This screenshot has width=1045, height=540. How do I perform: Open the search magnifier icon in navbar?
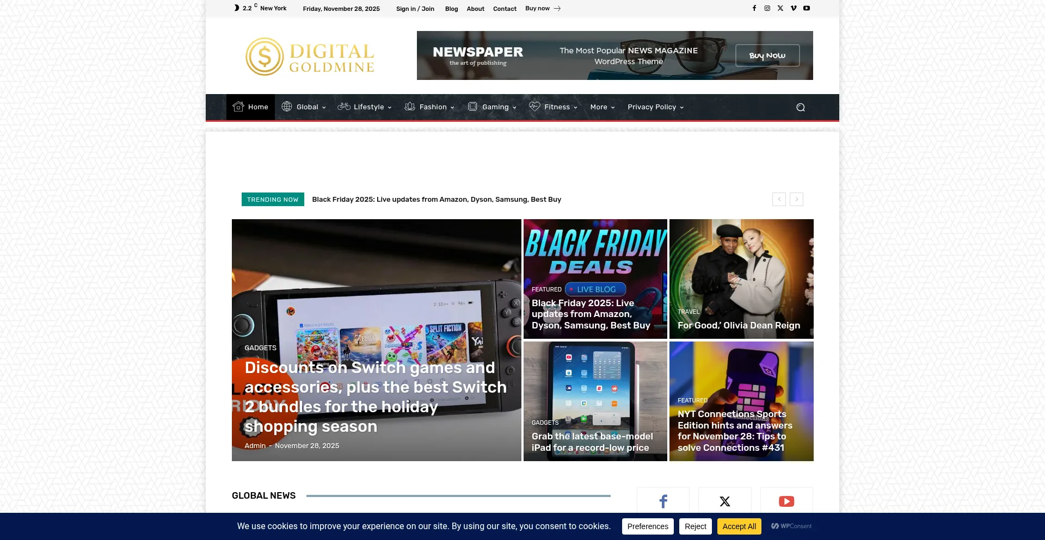[801, 107]
